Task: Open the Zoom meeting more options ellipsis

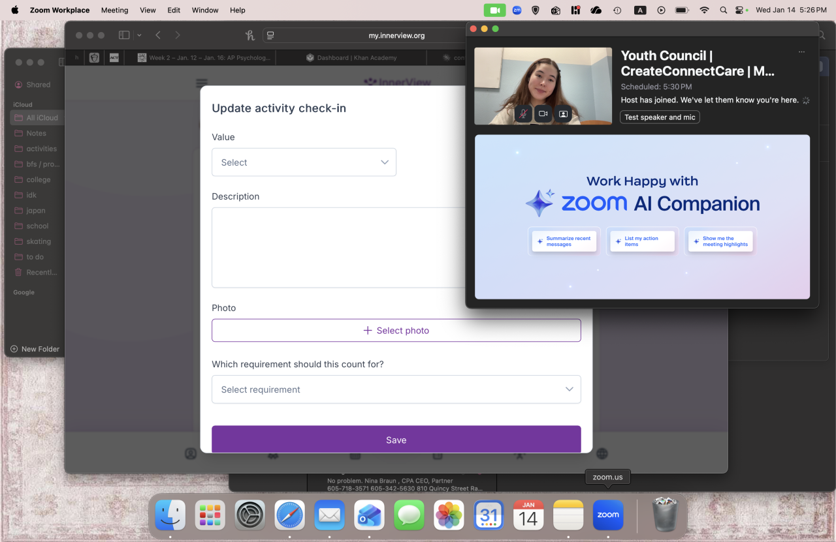Action: click(x=801, y=52)
